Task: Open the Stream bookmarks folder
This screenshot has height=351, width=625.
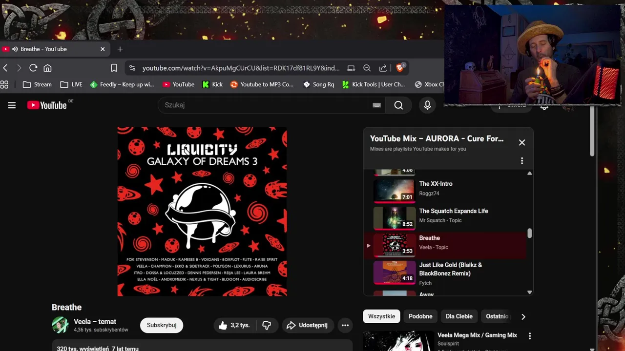Action: coord(37,84)
